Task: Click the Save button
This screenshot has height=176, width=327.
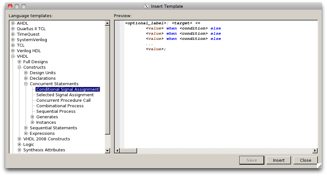Action: 252,160
